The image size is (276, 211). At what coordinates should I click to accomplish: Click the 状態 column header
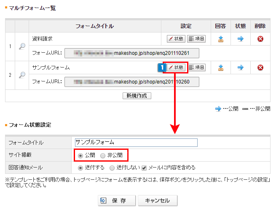click(x=241, y=26)
